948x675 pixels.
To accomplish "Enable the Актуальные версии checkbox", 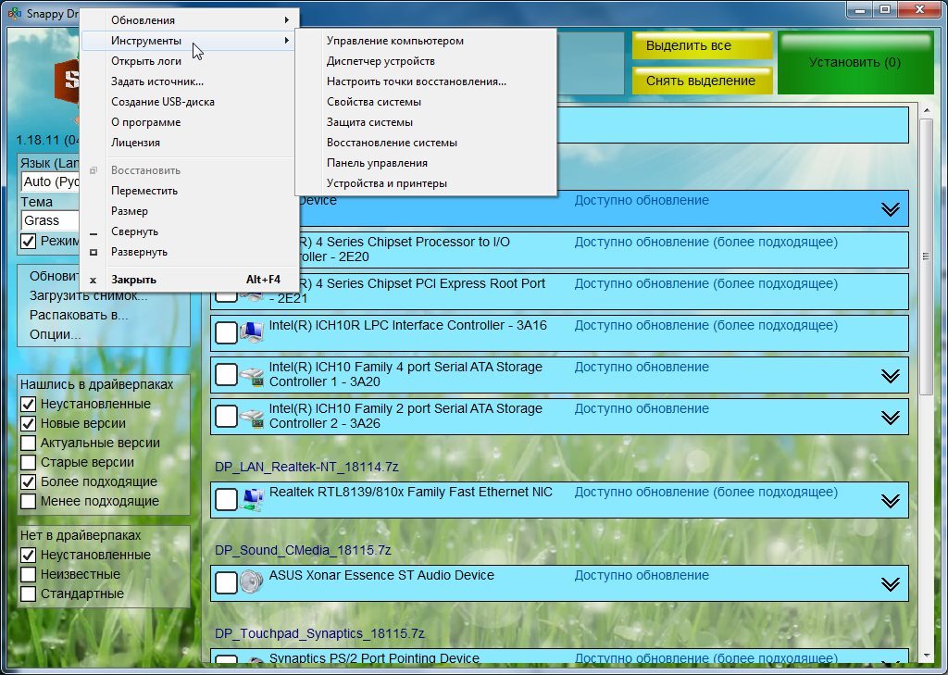I will pyautogui.click(x=29, y=444).
